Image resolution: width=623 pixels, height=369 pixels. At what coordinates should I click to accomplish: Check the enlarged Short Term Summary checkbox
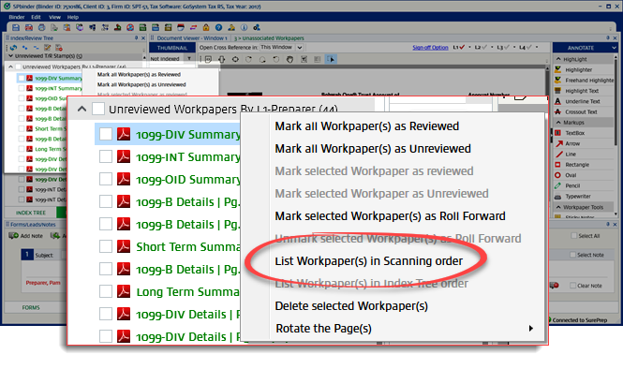105,246
